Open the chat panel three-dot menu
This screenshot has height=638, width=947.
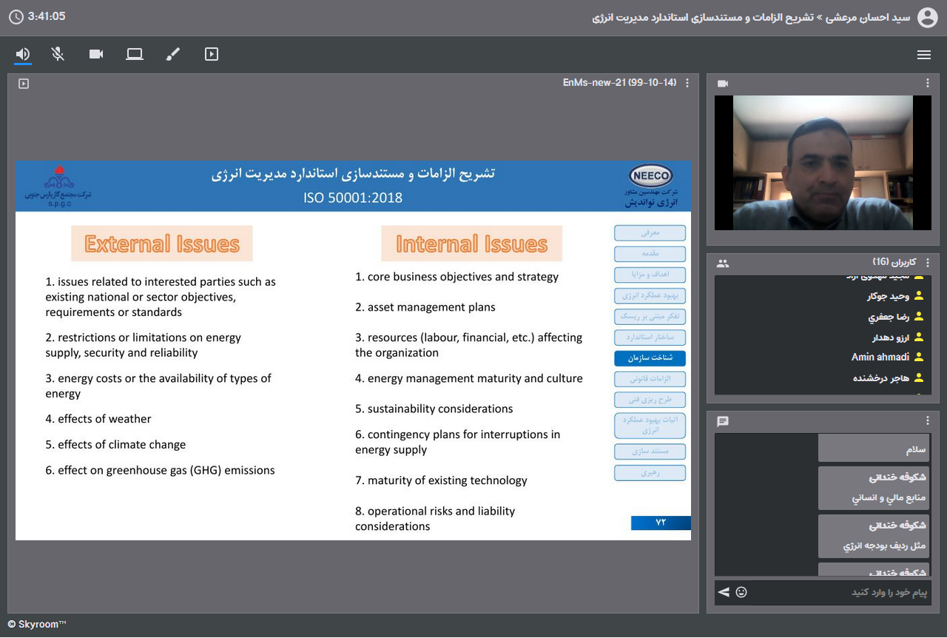point(928,420)
